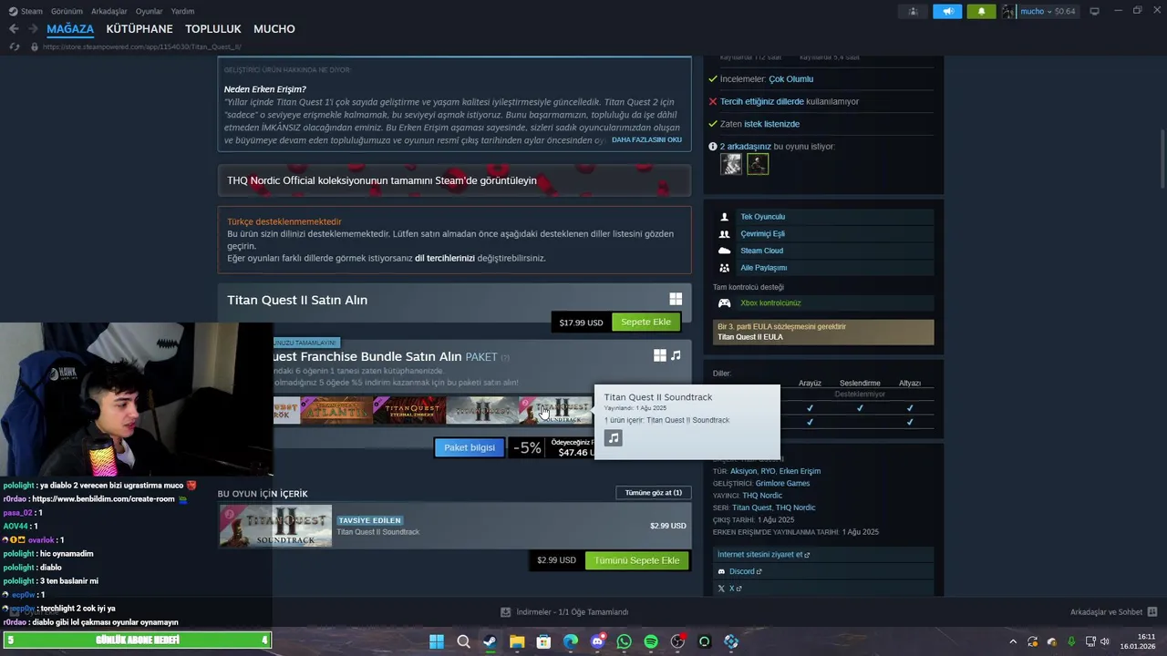Switch to the TOPLULUK tab
Viewport: 1167px width, 656px height.
point(213,29)
